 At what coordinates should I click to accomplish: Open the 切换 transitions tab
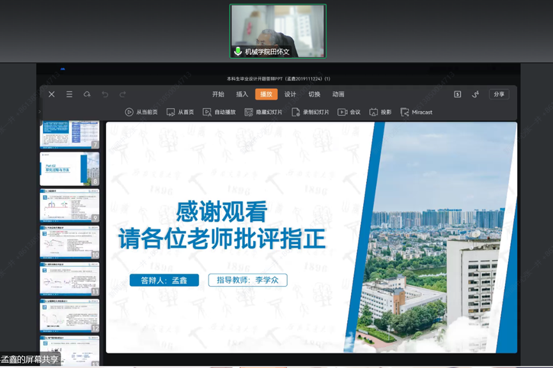tap(315, 95)
